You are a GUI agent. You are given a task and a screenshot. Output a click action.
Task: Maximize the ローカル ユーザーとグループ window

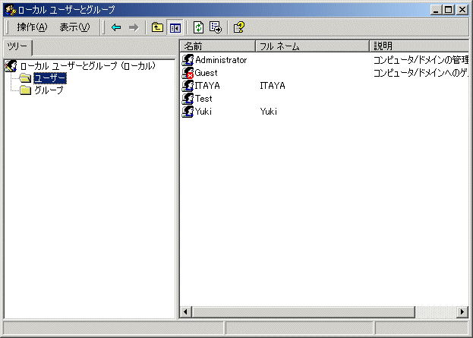[x=448, y=10]
